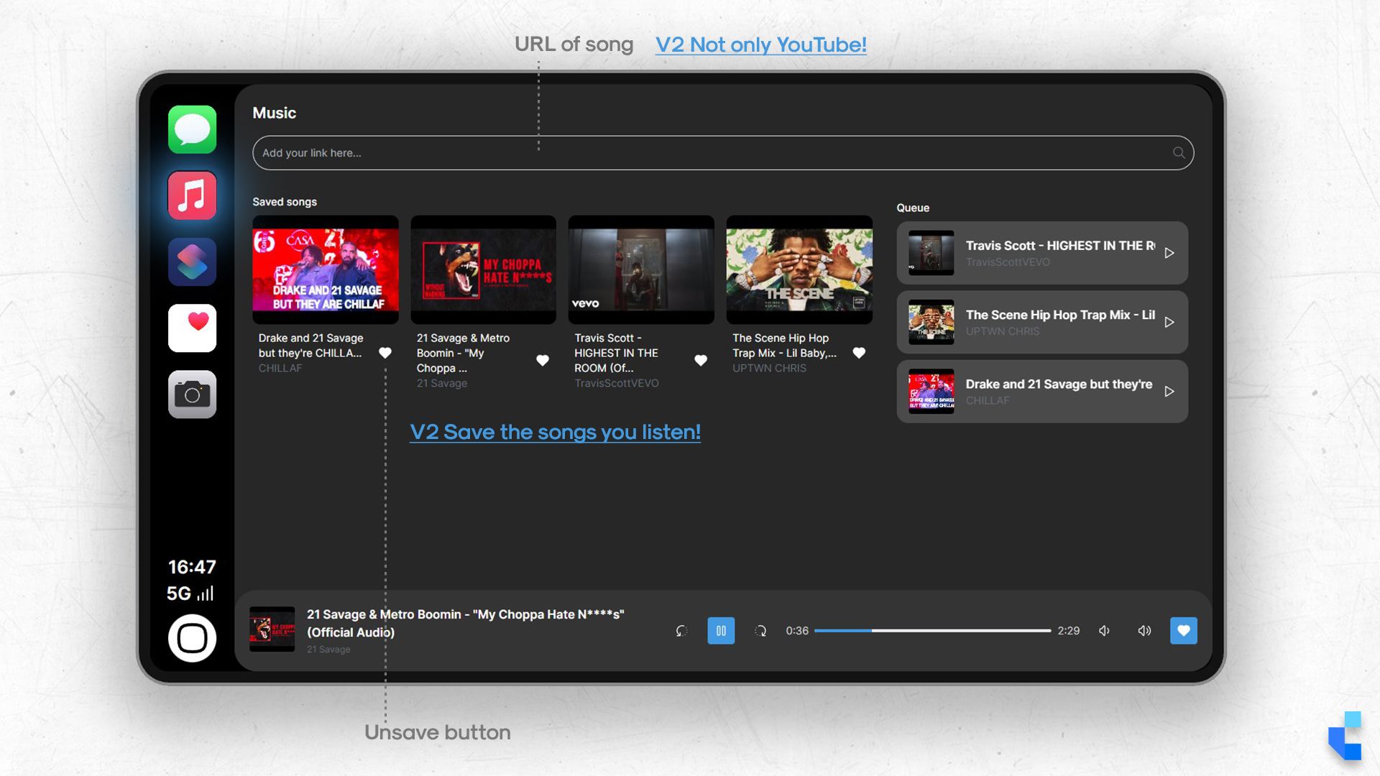Pause the currently playing song
The height and width of the screenshot is (776, 1380).
click(x=721, y=631)
